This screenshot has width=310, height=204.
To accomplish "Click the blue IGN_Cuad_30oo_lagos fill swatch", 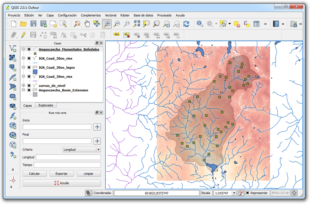I will pos(35,72).
